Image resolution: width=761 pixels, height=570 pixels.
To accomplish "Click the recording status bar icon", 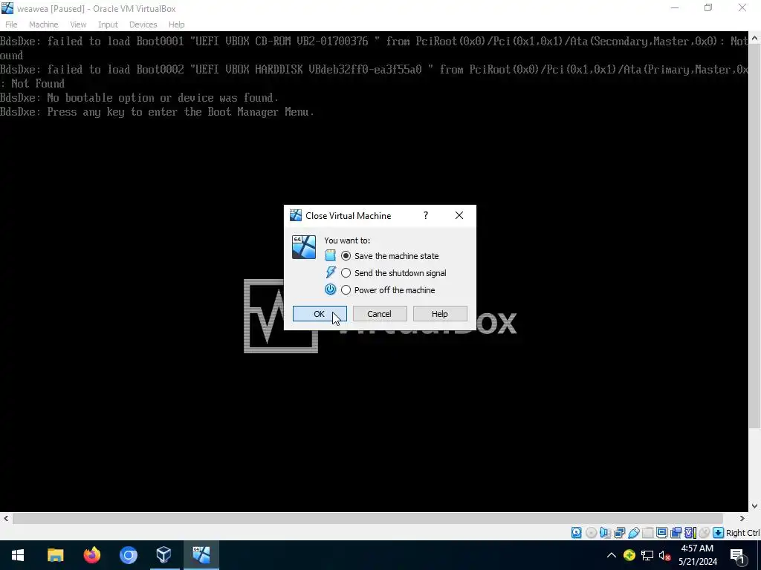I will [x=676, y=533].
